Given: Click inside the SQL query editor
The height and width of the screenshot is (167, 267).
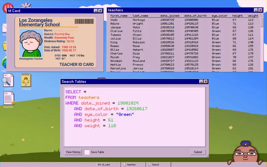Looking at the screenshot, I should [135, 117].
